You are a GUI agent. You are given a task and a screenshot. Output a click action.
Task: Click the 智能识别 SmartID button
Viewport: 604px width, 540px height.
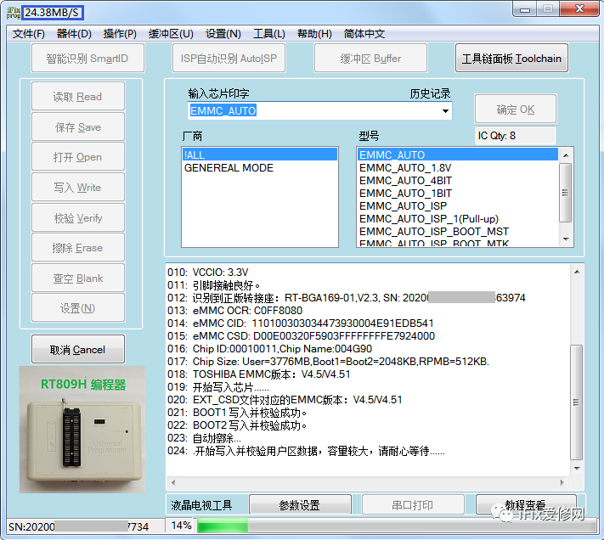point(87,58)
